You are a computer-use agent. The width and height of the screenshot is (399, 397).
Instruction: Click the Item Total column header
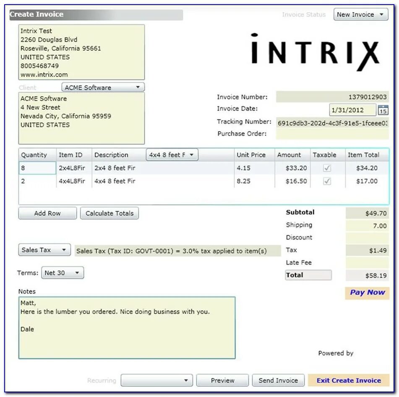pos(367,155)
